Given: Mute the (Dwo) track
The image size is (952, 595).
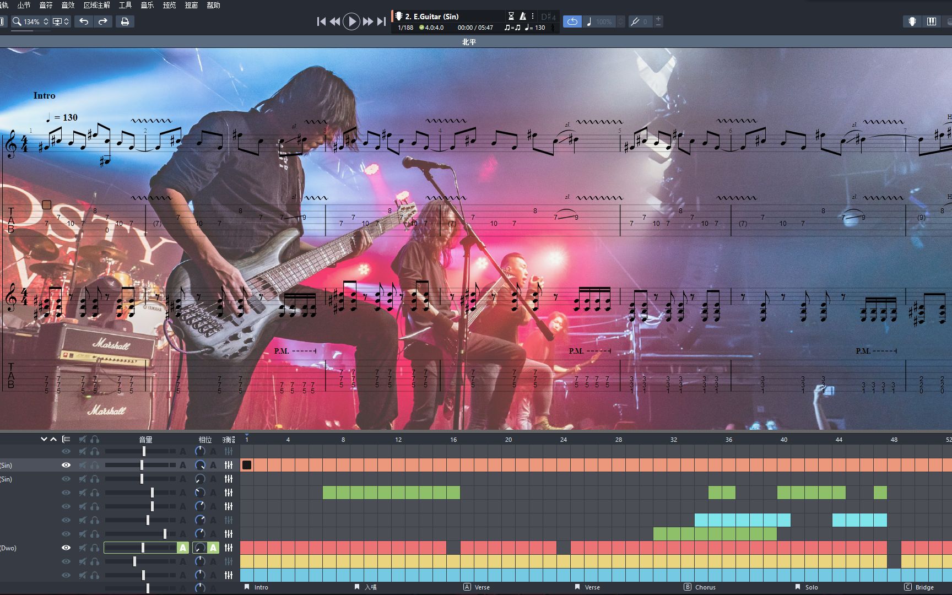Looking at the screenshot, I should [83, 548].
